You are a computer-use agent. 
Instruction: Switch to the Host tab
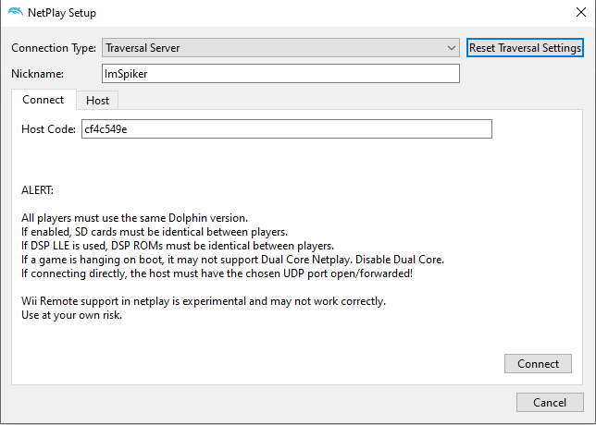click(97, 101)
